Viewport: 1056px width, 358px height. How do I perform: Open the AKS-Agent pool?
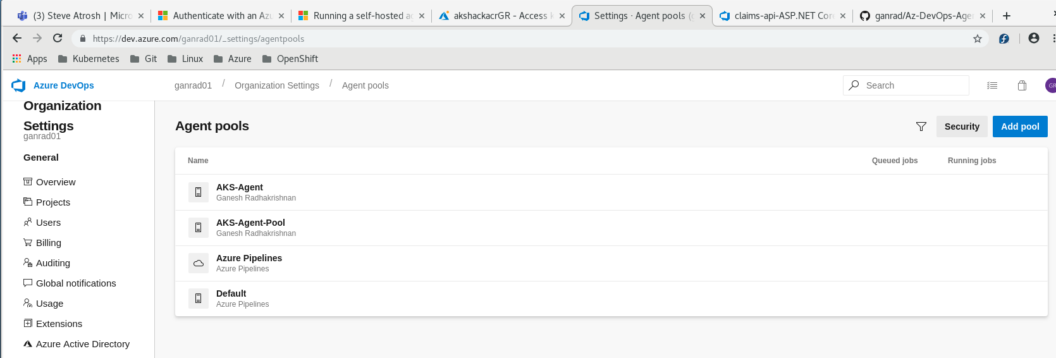click(x=611, y=192)
